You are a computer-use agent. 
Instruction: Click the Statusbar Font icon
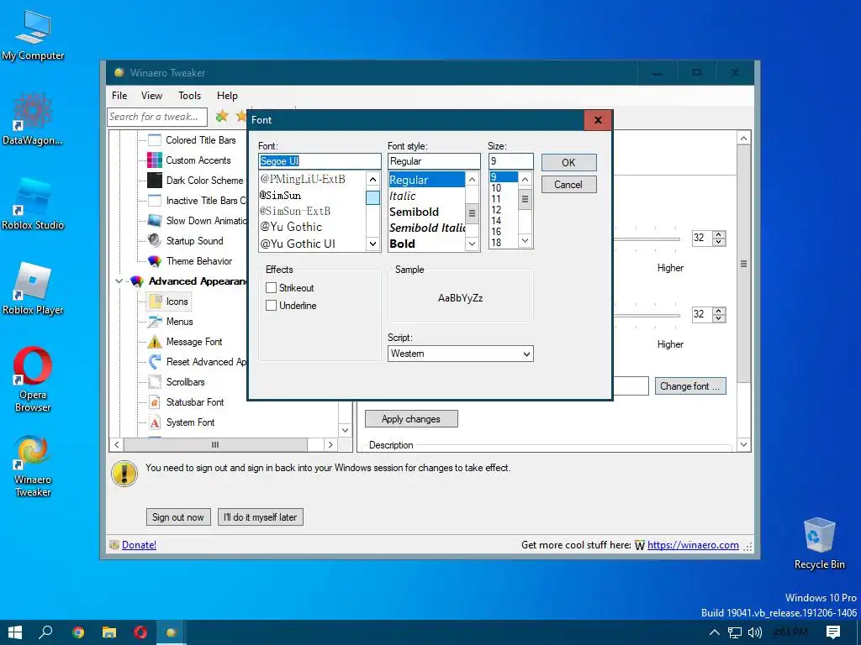point(155,402)
